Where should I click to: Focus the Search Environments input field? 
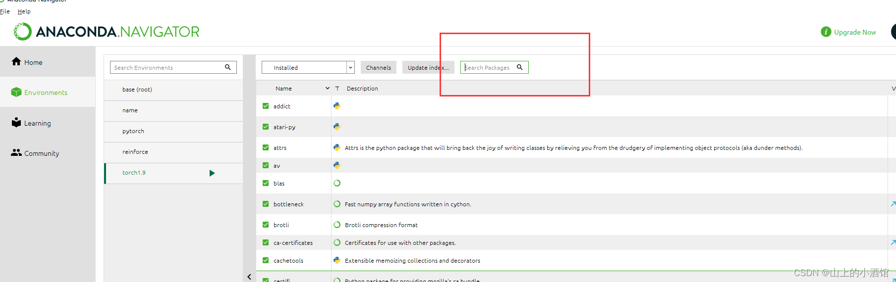pyautogui.click(x=173, y=67)
